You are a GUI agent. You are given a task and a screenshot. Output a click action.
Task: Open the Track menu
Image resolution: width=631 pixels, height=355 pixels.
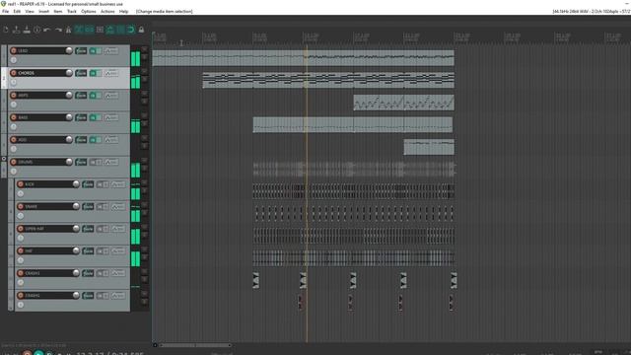click(72, 11)
